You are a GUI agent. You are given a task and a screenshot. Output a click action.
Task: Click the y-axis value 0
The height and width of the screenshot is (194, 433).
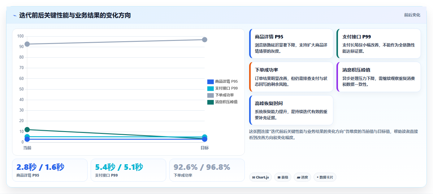point(23,142)
